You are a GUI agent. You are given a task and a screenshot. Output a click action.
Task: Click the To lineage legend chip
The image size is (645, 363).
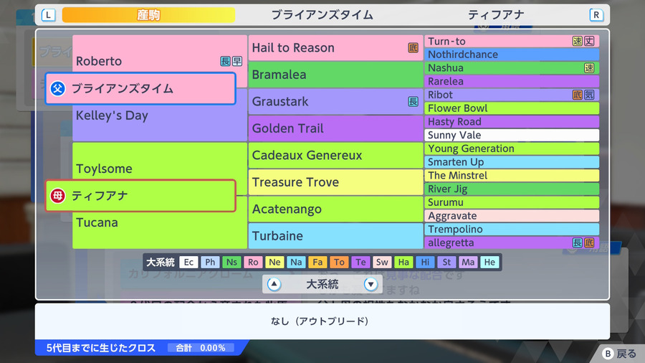pos(339,262)
